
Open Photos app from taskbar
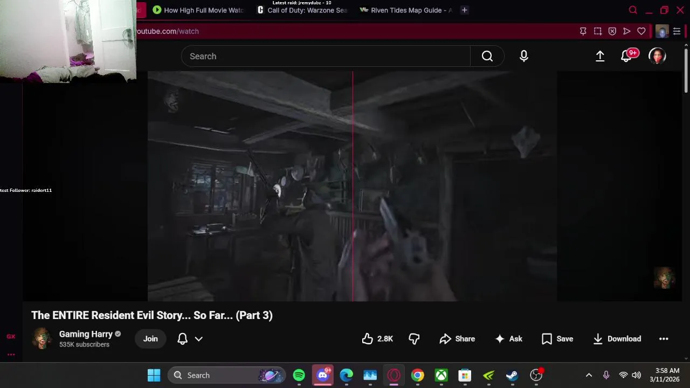click(370, 375)
